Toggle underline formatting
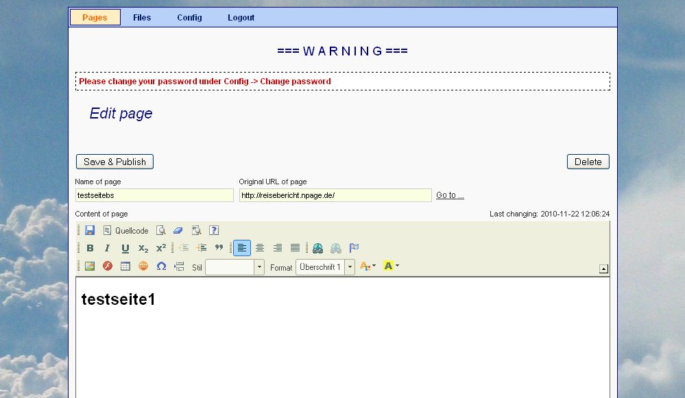685x398 pixels. tap(124, 248)
